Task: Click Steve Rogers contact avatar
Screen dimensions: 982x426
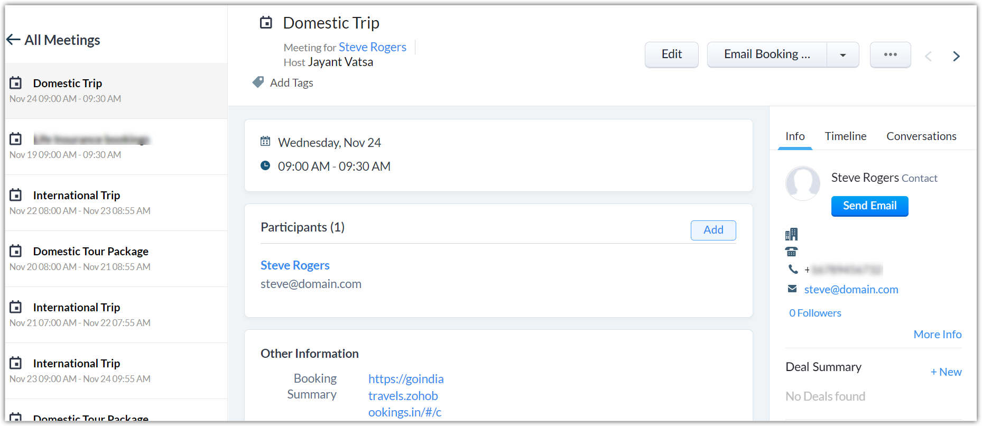Action: (802, 183)
